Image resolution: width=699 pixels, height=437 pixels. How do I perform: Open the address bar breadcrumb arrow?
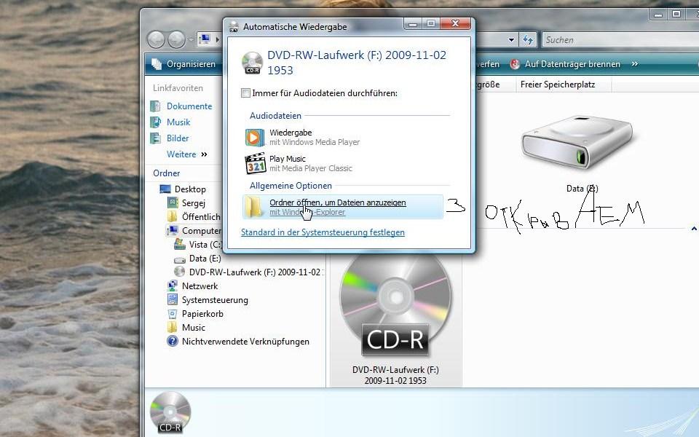coord(217,39)
